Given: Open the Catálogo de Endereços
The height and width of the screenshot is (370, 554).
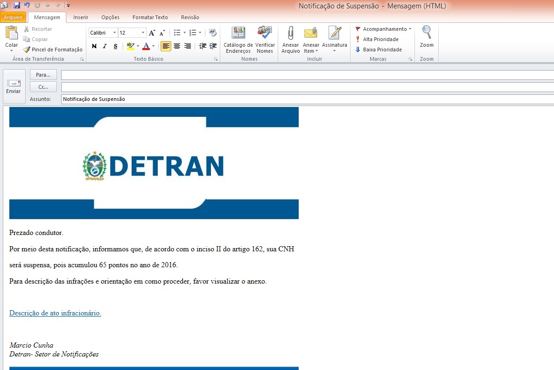Looking at the screenshot, I should click(238, 40).
